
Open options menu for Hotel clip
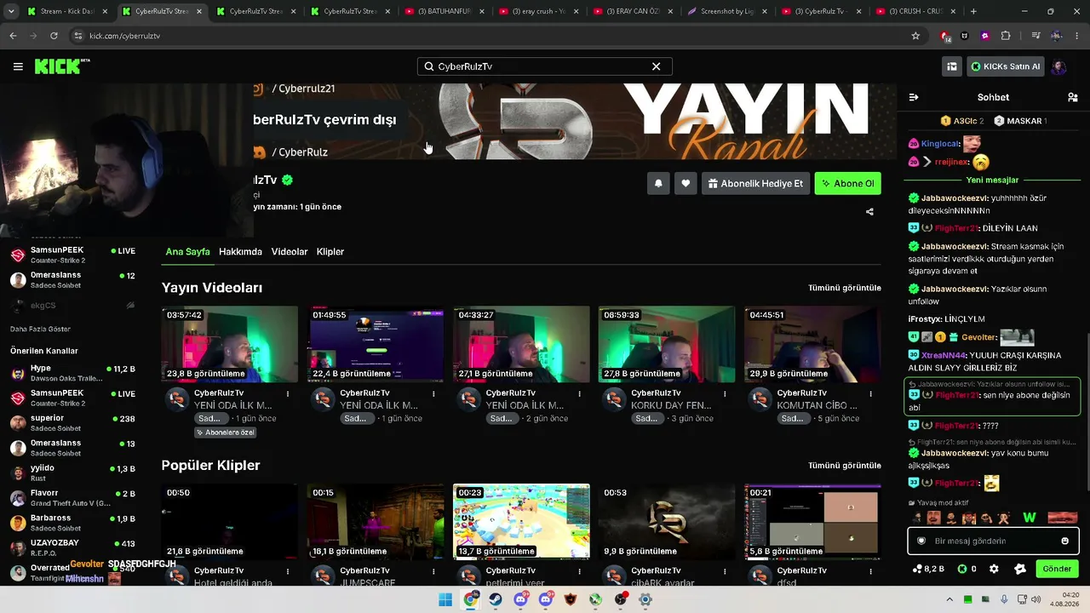[x=288, y=571]
